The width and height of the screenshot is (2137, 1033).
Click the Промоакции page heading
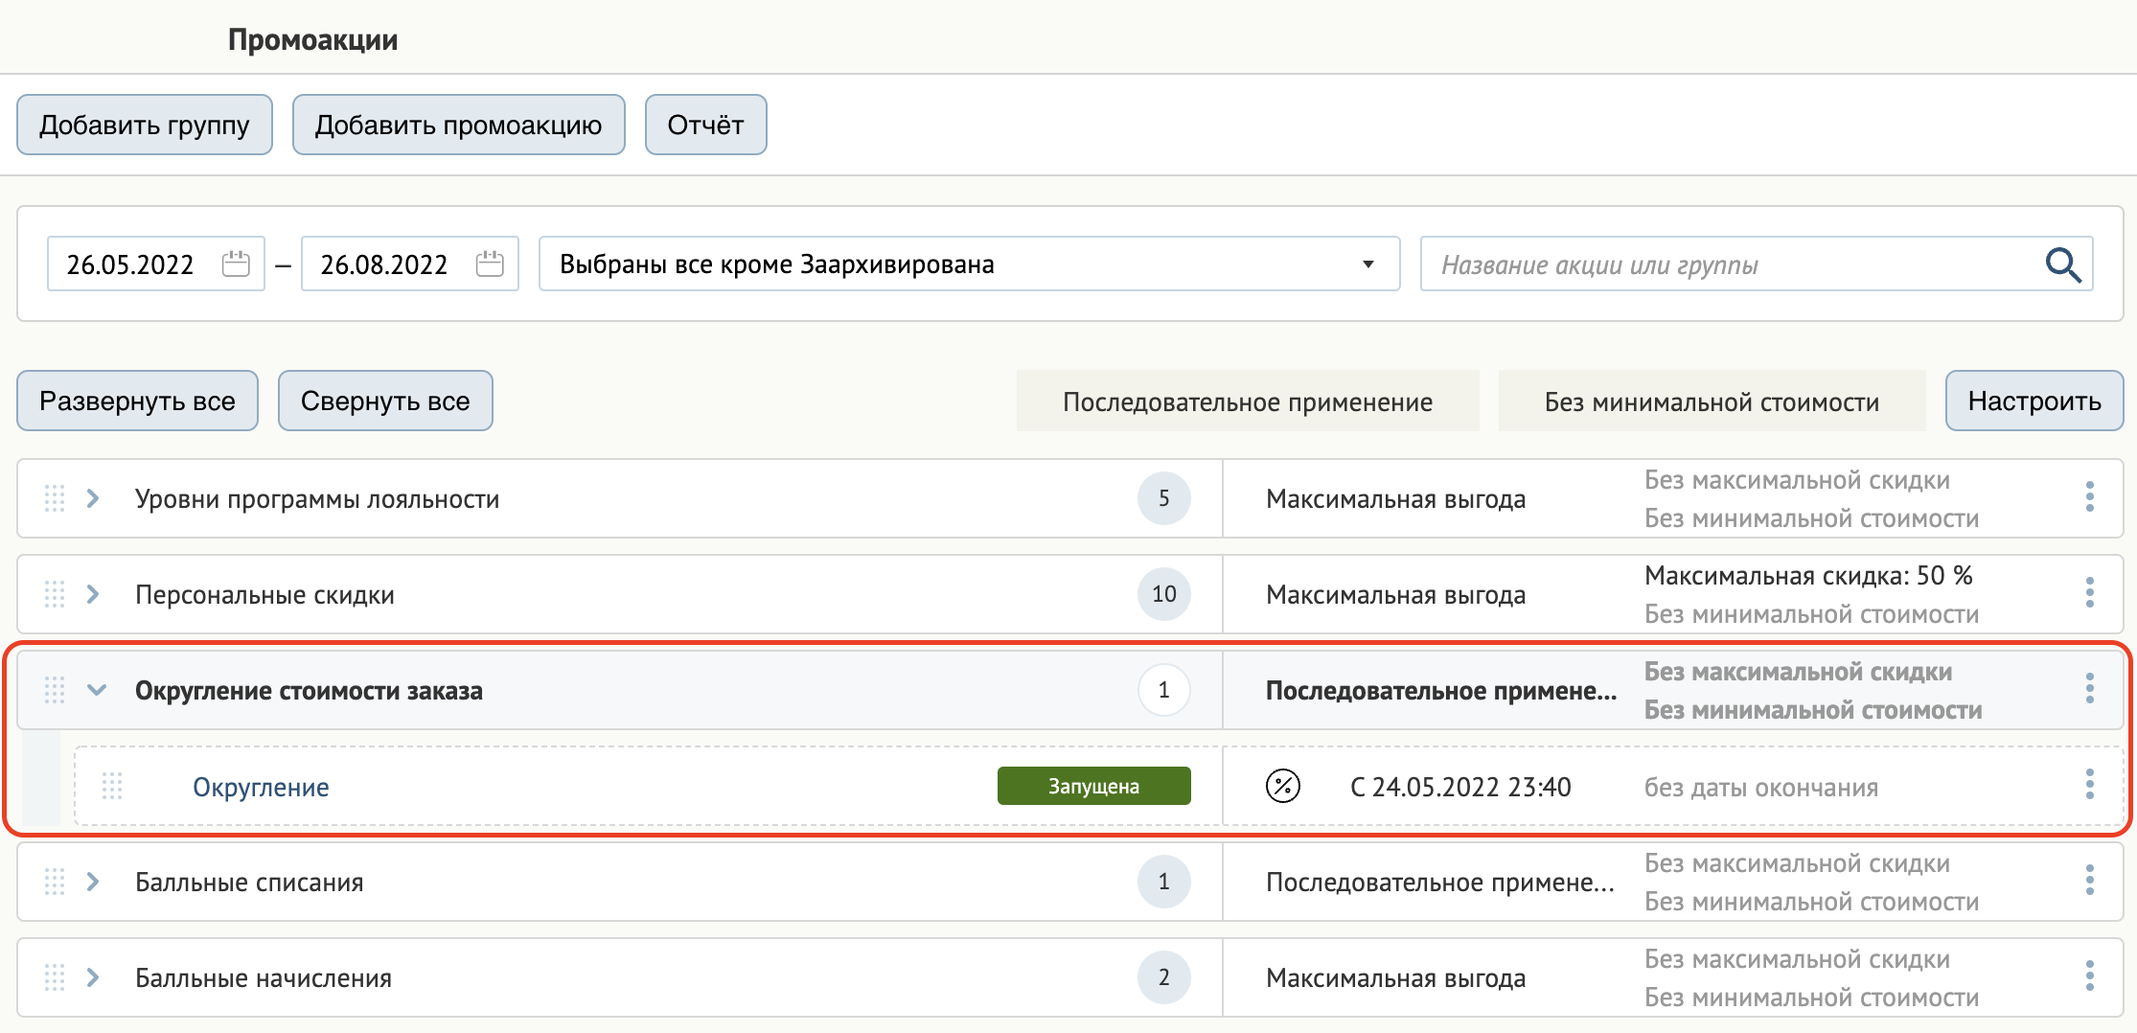tap(312, 39)
